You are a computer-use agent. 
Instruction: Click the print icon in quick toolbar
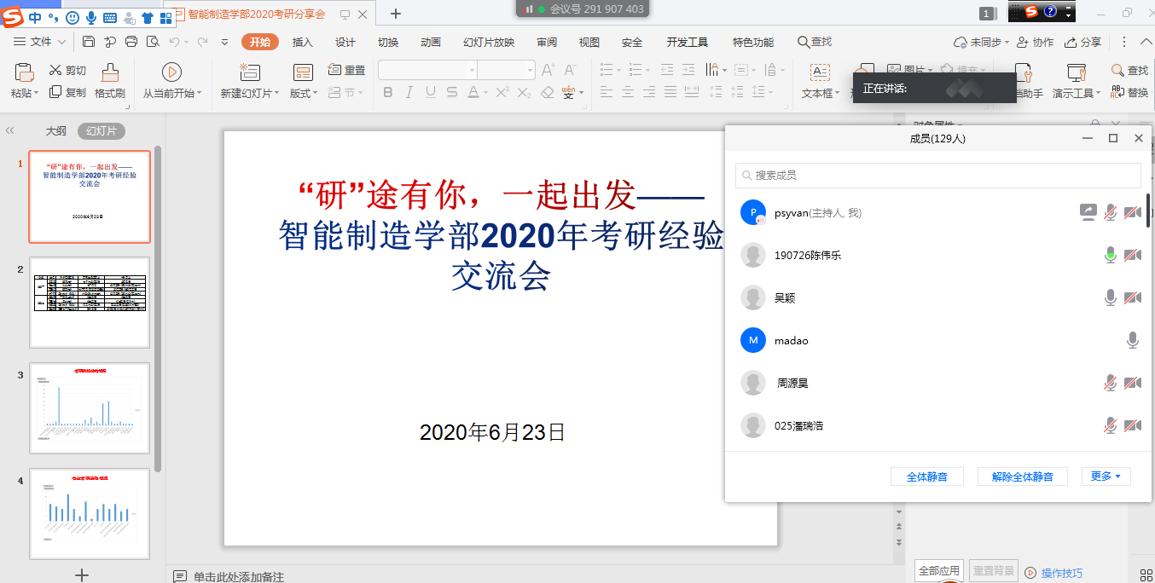click(x=131, y=42)
